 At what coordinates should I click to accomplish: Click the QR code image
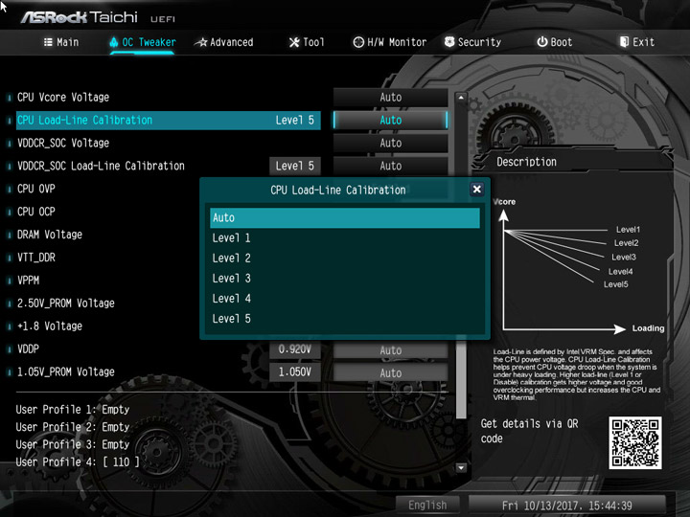click(635, 442)
